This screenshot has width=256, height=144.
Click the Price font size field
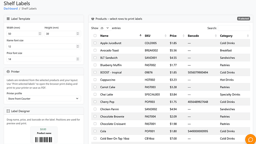pos(44,59)
